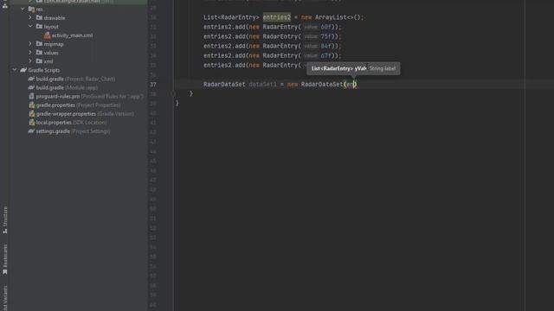Image resolution: width=554 pixels, height=311 pixels.
Task: Click the ArrayList<>() constructor text
Action: pyautogui.click(x=338, y=17)
